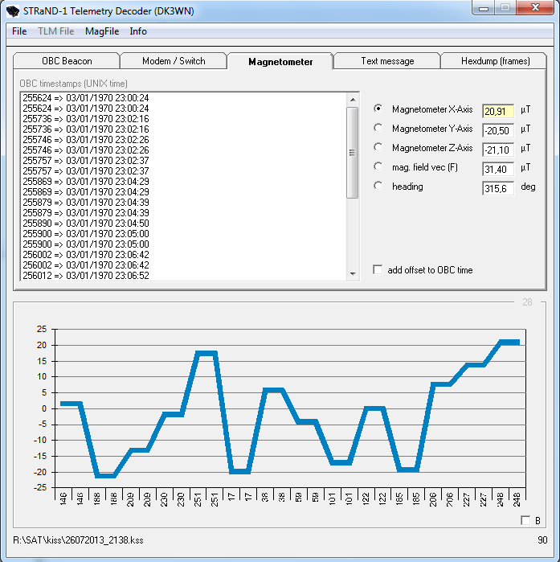Select the mag. field vec (F) option
The width and height of the screenshot is (560, 562).
point(378,166)
